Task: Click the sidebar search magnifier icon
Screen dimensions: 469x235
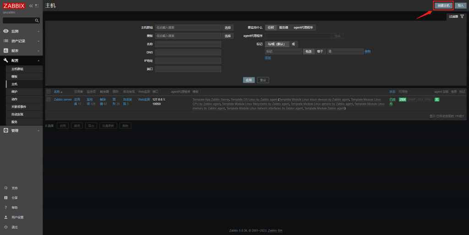Action: [37, 20]
